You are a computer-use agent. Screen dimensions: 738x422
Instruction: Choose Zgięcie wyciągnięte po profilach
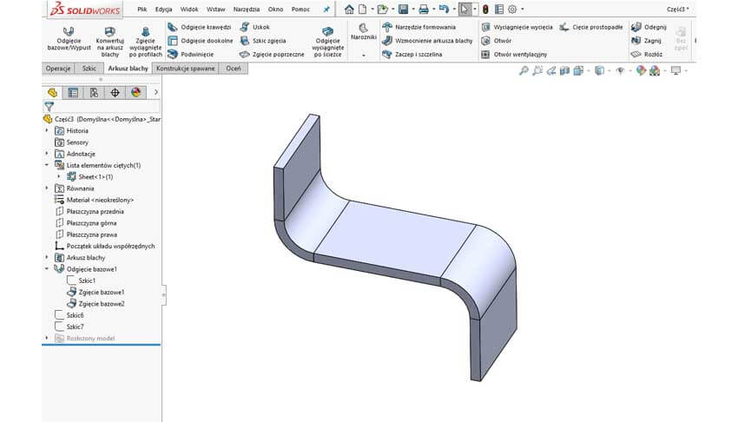[146, 41]
